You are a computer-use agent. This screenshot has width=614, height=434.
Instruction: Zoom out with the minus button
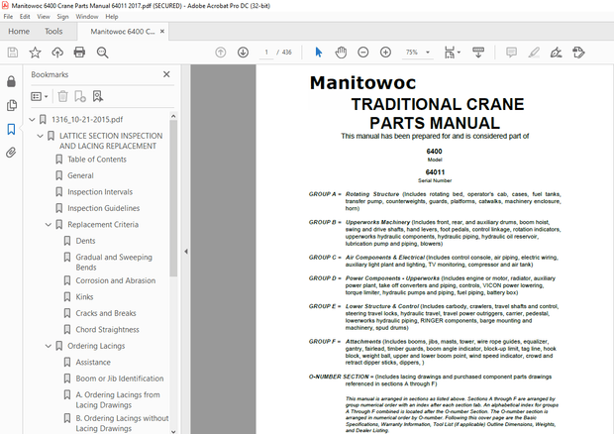(x=361, y=53)
